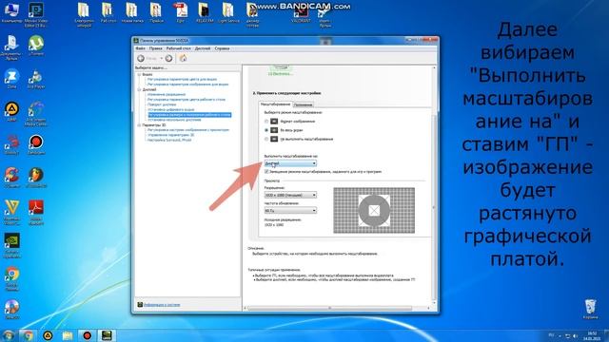
Task: Open Chrome from the taskbar
Action: (28, 335)
